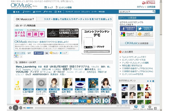
Task: Open コンテンツ投稿 page
Action: tap(64, 7)
